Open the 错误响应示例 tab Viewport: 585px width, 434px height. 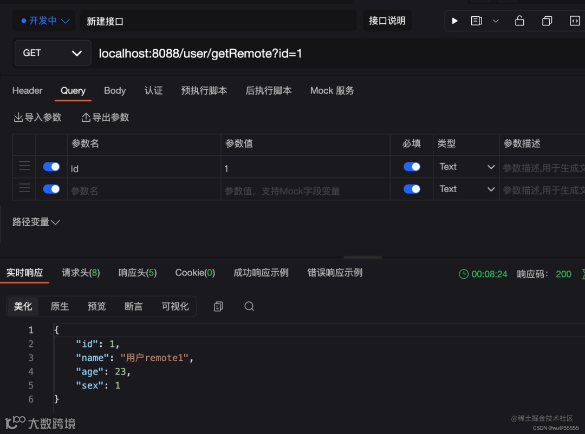coord(335,273)
